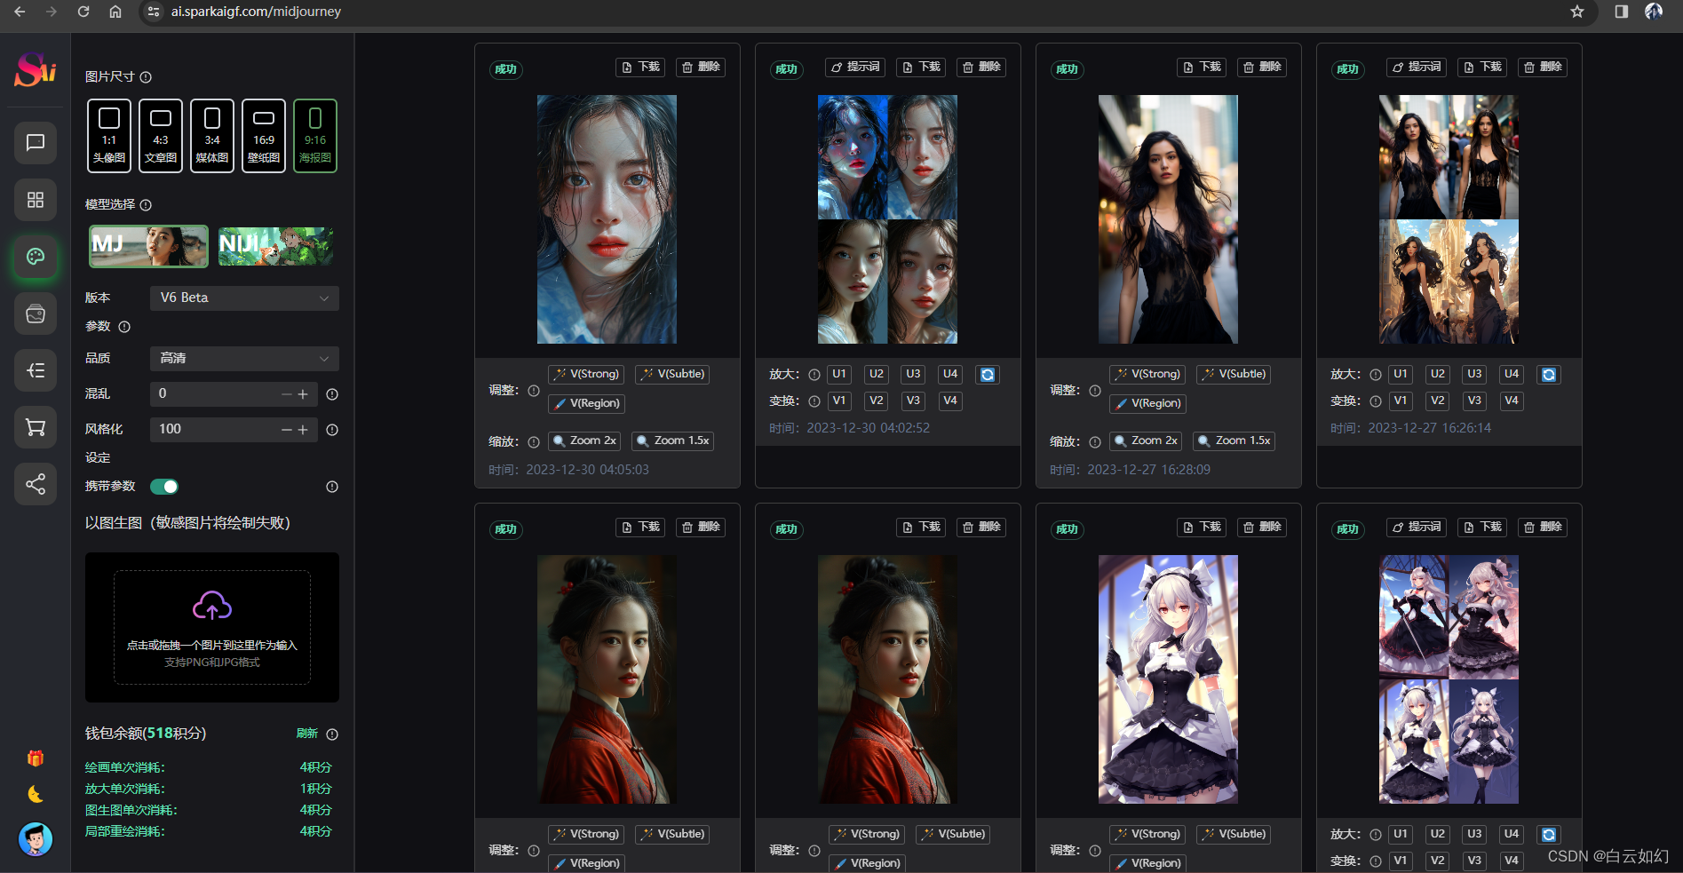Click the info icon next to 图片尺寸
The width and height of the screenshot is (1683, 873).
[x=146, y=77]
